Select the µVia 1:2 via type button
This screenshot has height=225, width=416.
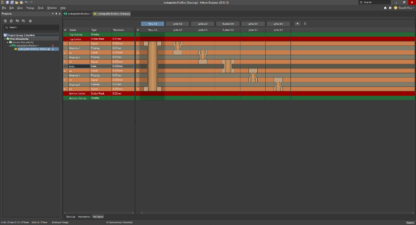click(177, 24)
